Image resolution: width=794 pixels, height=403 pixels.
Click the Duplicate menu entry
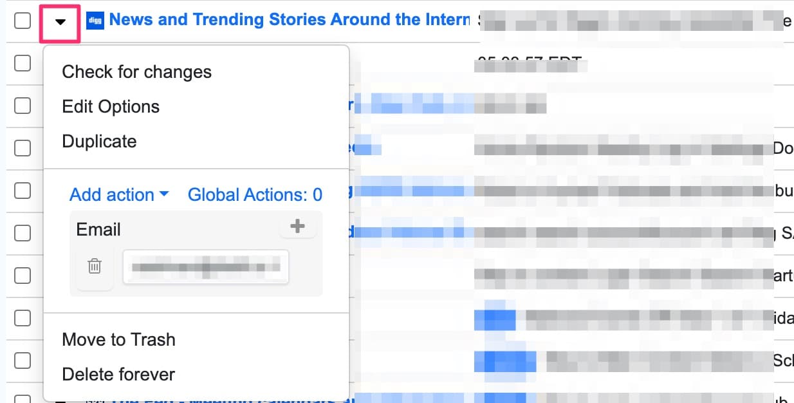[99, 141]
